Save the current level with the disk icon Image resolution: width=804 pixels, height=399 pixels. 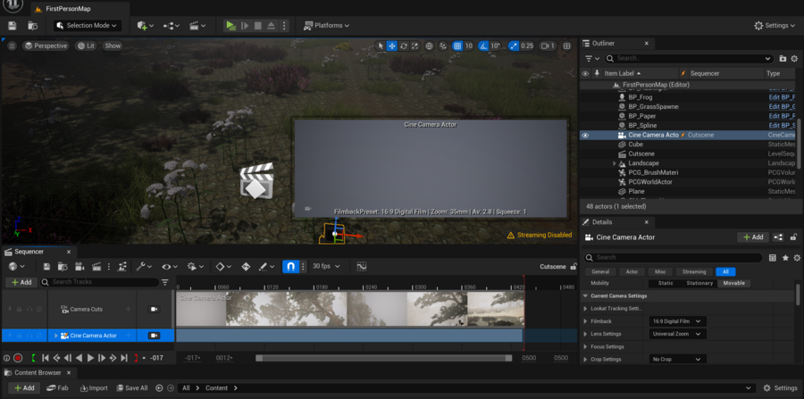13,26
